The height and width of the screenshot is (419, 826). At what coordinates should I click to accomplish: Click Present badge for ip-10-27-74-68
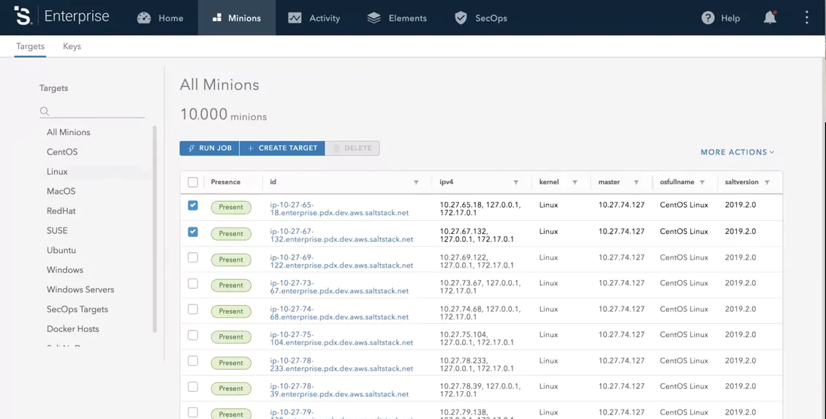(x=231, y=311)
